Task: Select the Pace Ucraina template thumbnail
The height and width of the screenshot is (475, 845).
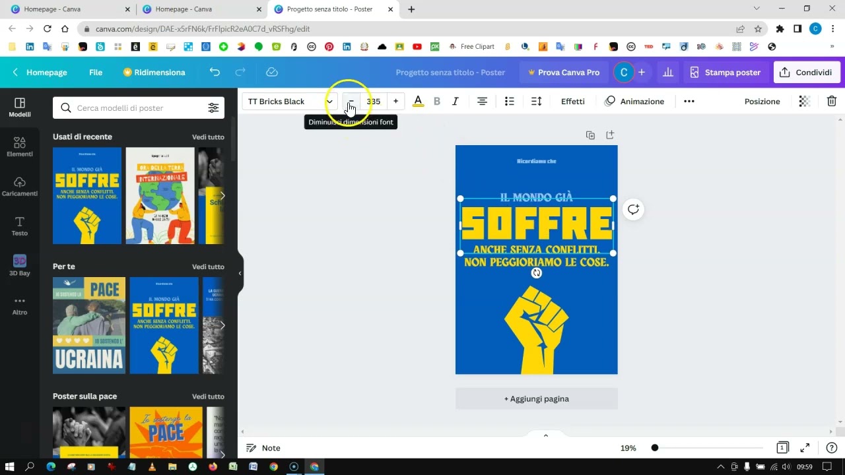Action: click(x=89, y=325)
